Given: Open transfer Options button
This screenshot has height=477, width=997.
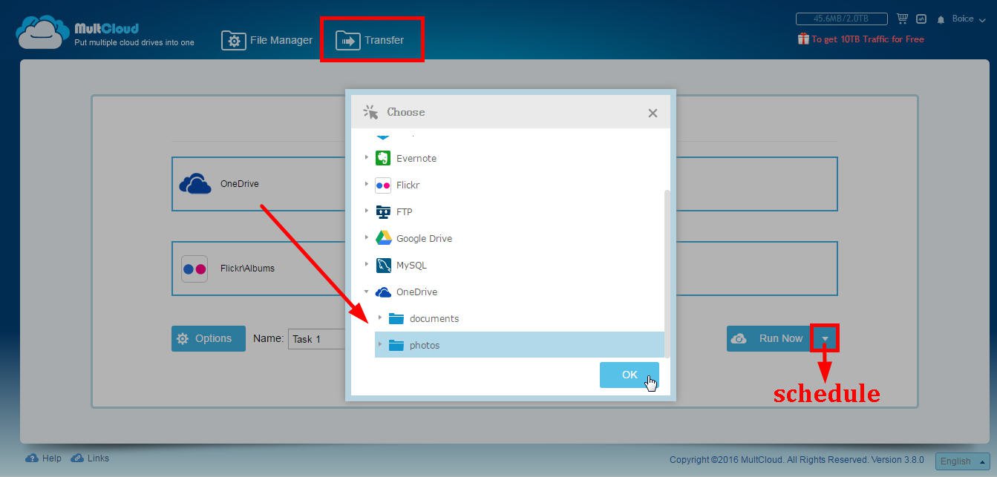Looking at the screenshot, I should (209, 338).
